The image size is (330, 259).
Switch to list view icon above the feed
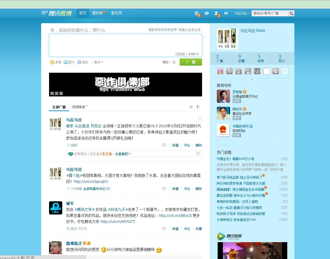(191, 107)
